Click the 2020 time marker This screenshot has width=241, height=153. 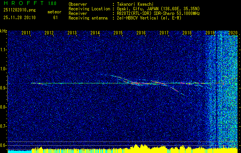click(233, 33)
